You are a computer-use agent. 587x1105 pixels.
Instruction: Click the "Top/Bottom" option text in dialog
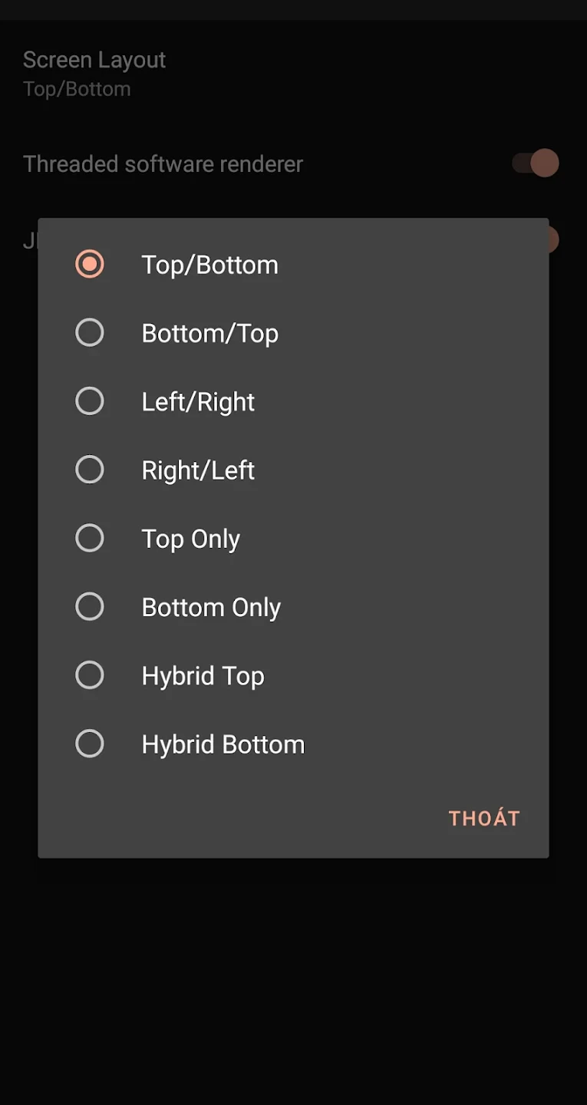(209, 265)
